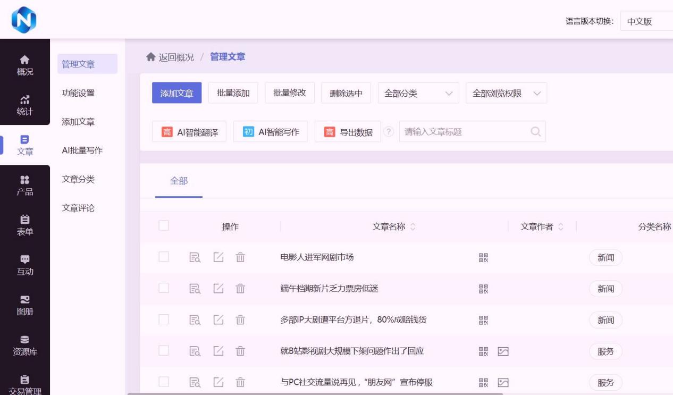The width and height of the screenshot is (673, 395).
Task: Click the edit icon for 端午档期新片乏力票房低迷
Action: (218, 289)
